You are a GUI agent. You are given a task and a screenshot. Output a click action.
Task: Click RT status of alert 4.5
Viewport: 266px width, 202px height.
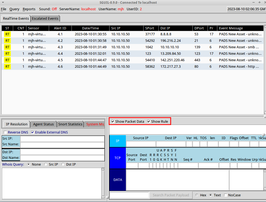(7, 60)
